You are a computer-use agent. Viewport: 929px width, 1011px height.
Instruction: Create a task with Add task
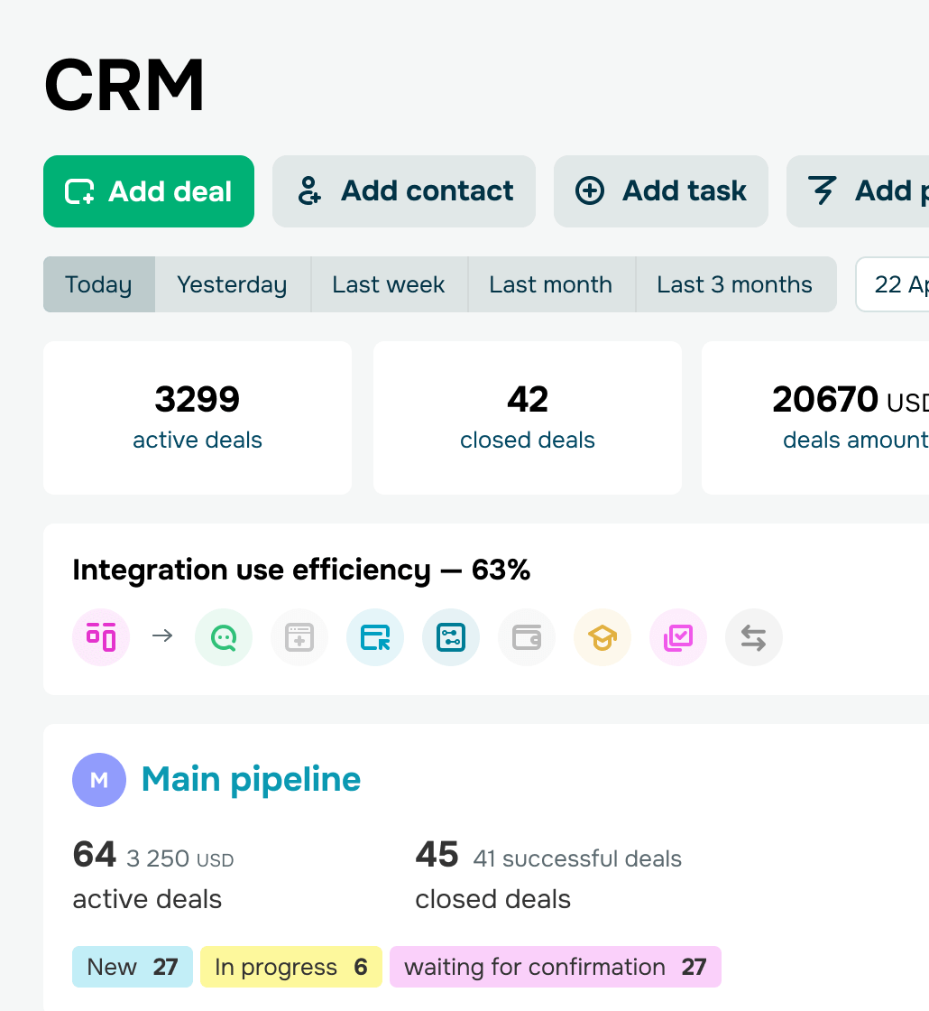(661, 191)
